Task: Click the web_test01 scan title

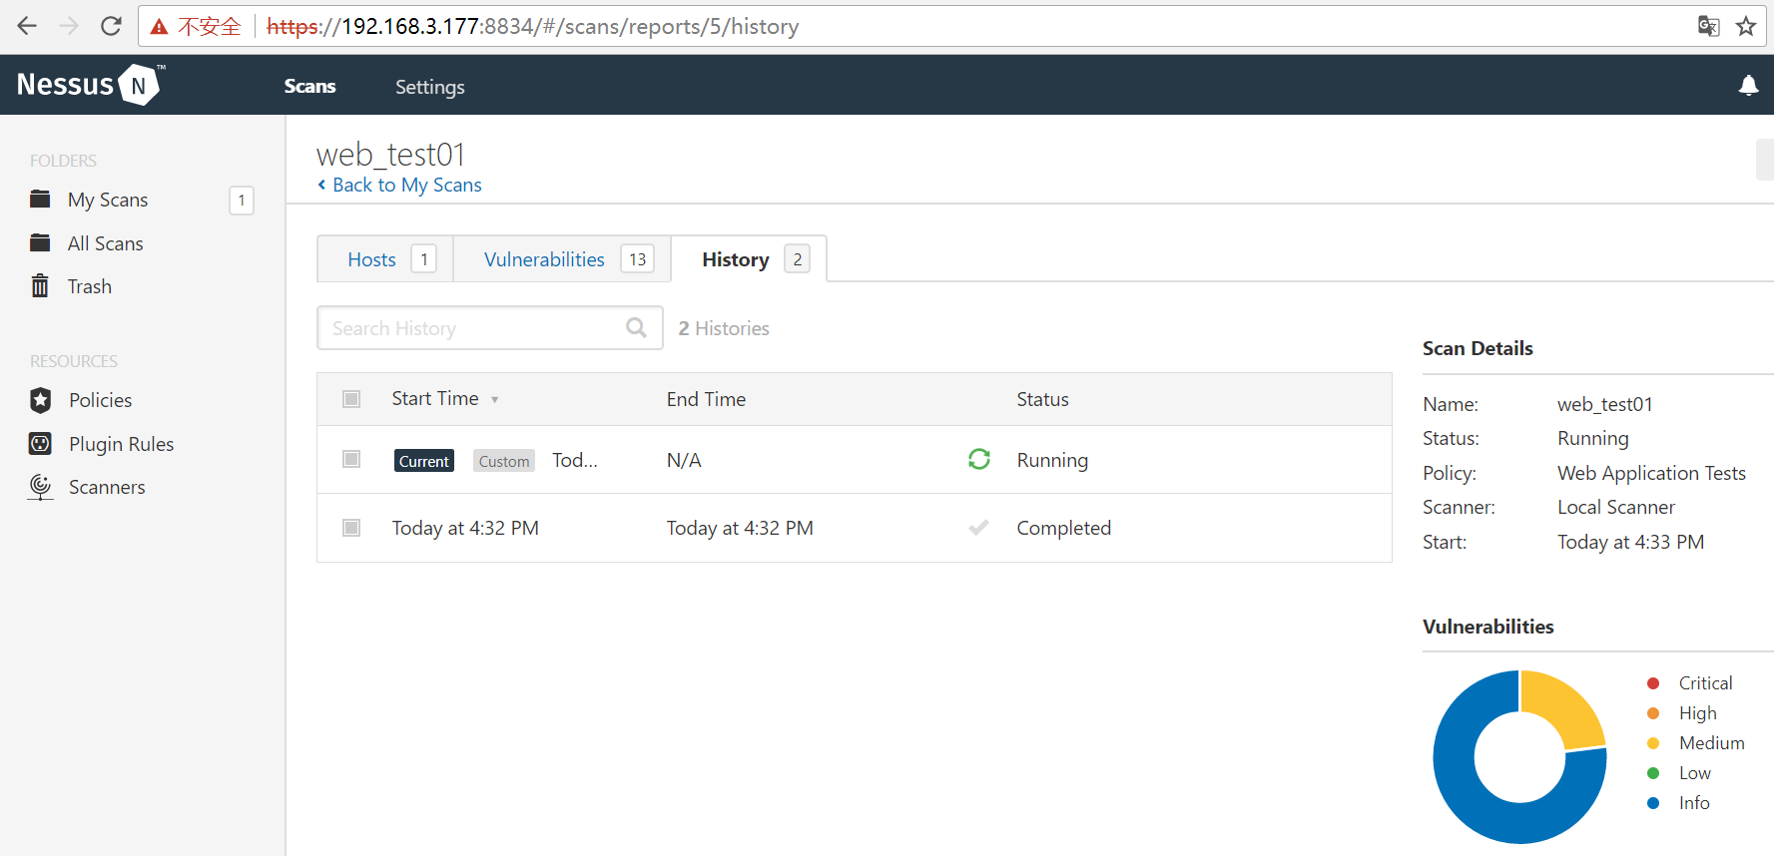Action: pyautogui.click(x=390, y=154)
